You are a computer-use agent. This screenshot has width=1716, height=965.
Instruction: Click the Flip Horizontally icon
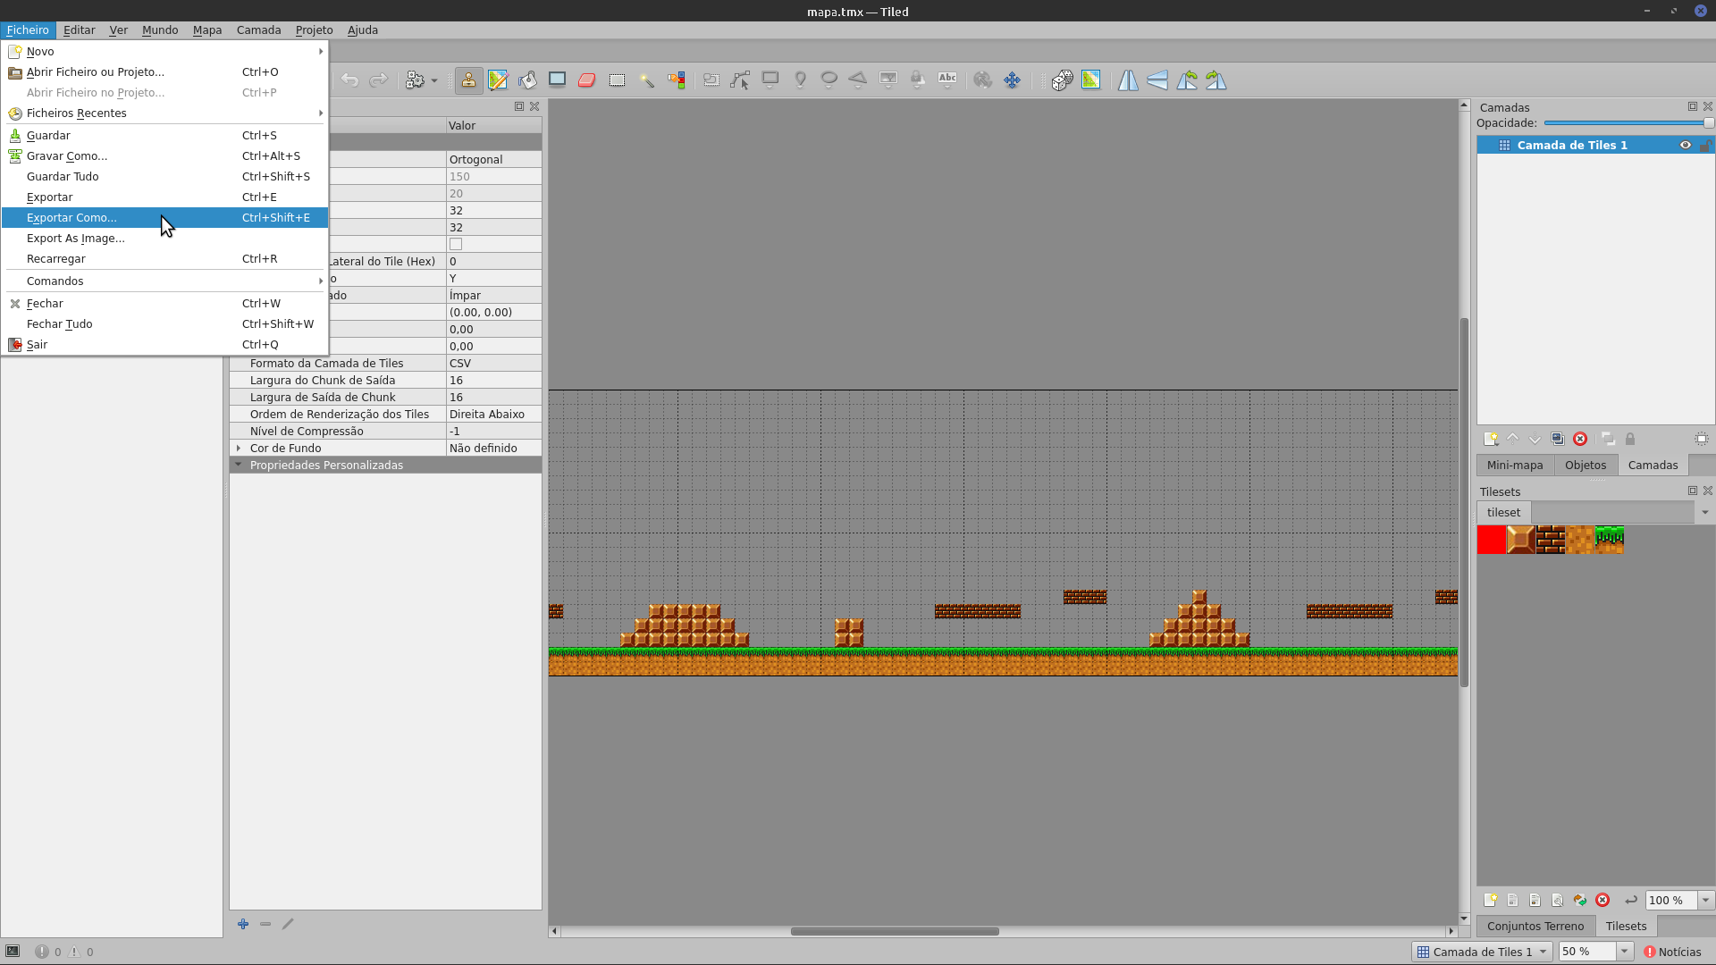click(1128, 80)
